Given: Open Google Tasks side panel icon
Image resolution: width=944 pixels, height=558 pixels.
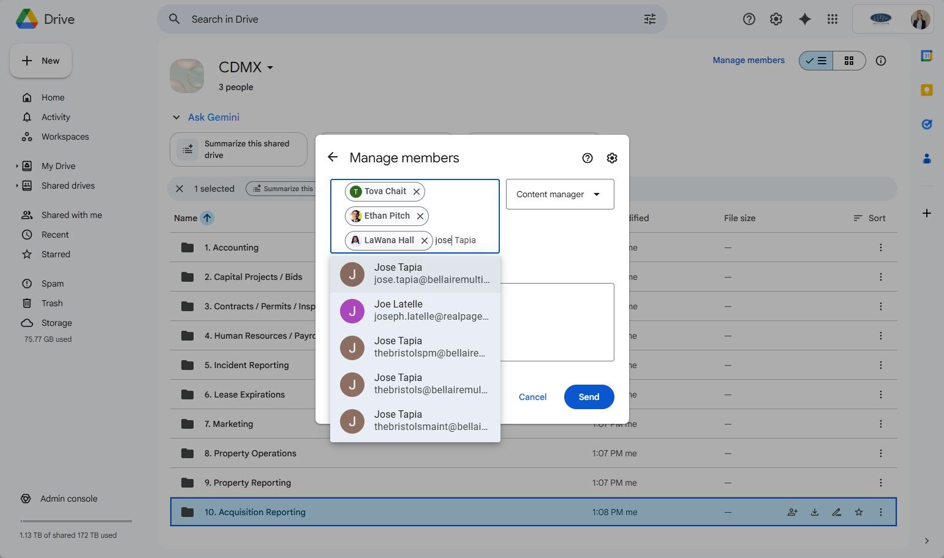Looking at the screenshot, I should coord(927,124).
